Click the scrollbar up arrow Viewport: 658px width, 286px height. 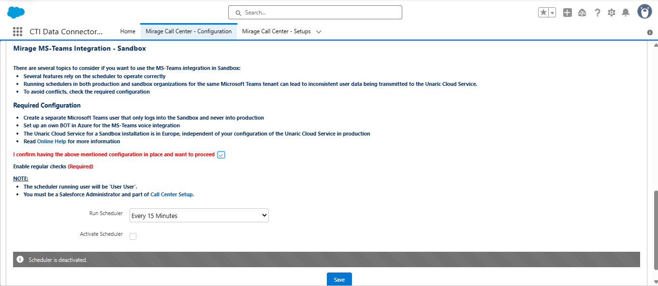656,45
